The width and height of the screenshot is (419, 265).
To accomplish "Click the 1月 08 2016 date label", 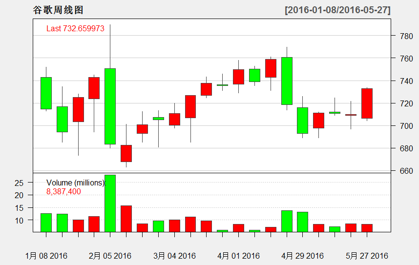I will tap(46, 256).
